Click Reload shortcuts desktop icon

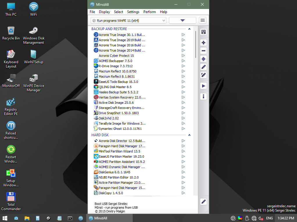pos(11,130)
